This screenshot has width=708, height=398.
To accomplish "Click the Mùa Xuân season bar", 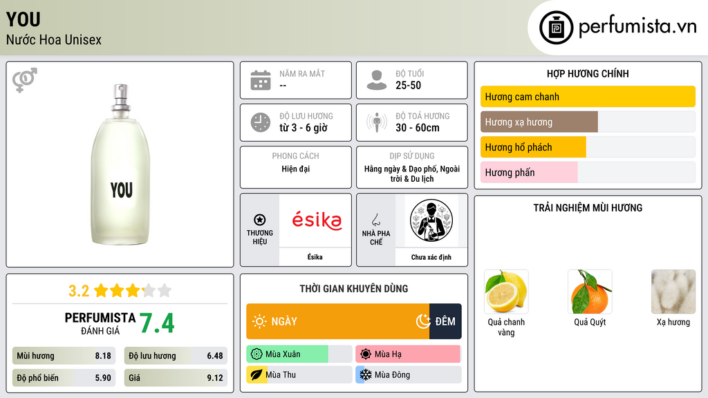I will [299, 354].
